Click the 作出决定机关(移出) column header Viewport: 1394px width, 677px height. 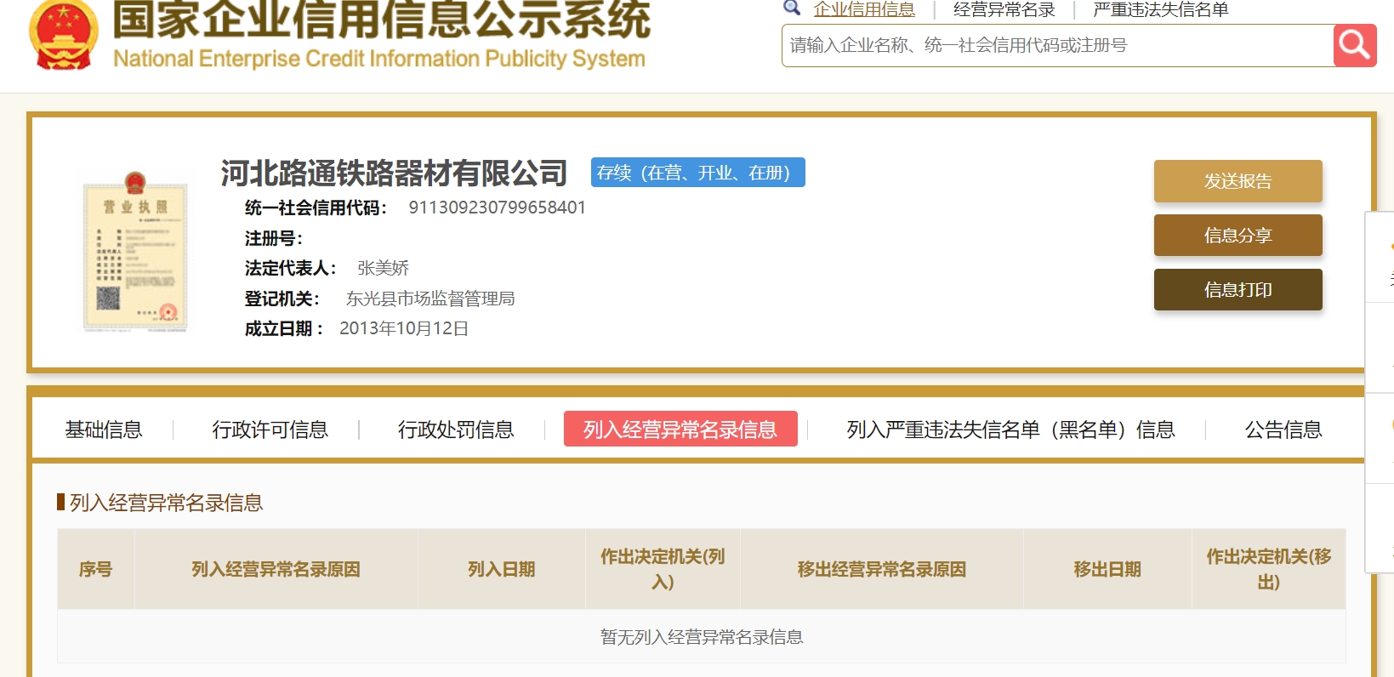pos(1268,569)
